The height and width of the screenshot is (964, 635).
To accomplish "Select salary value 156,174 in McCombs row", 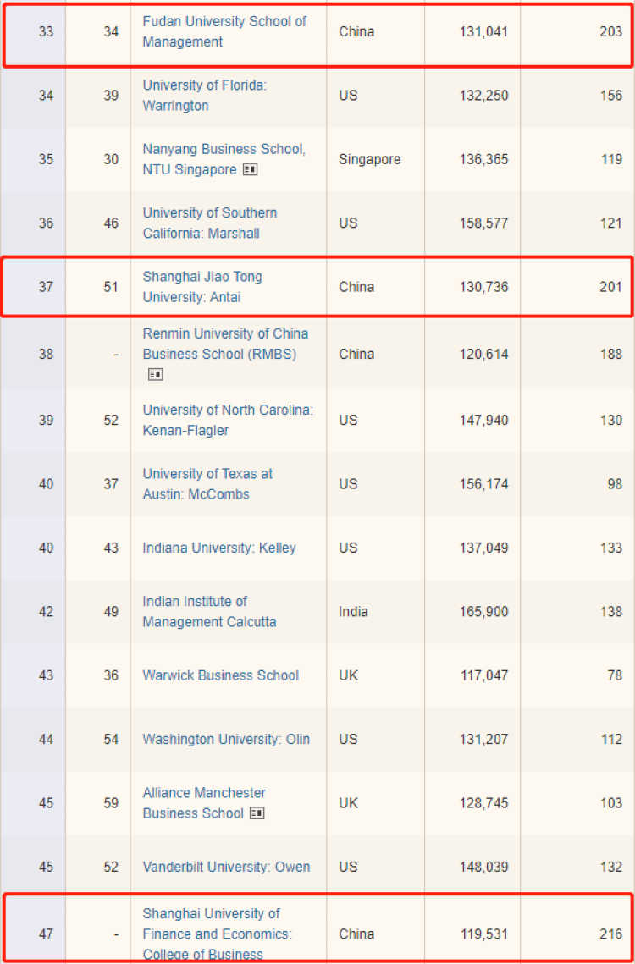I will click(483, 484).
